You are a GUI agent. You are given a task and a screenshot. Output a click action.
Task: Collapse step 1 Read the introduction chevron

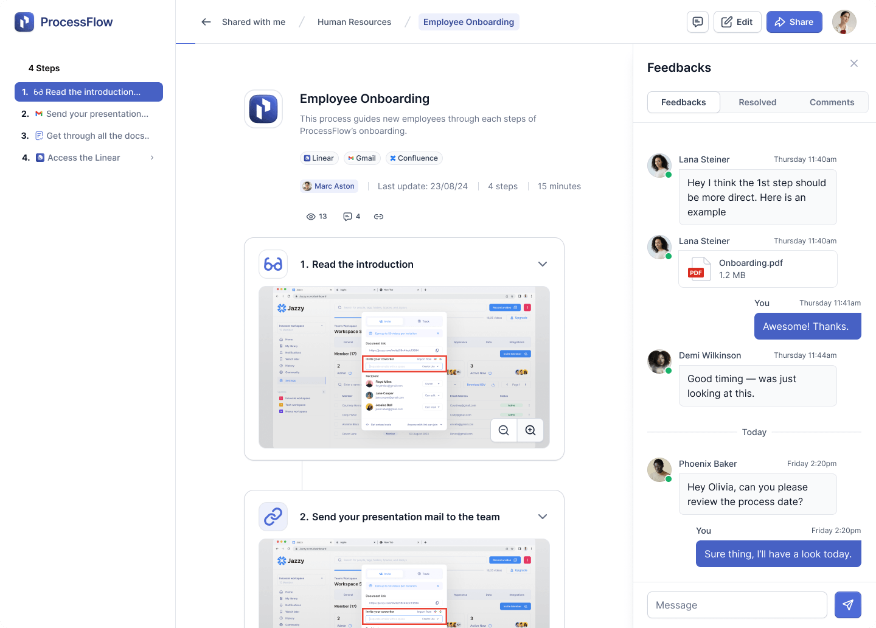coord(543,264)
